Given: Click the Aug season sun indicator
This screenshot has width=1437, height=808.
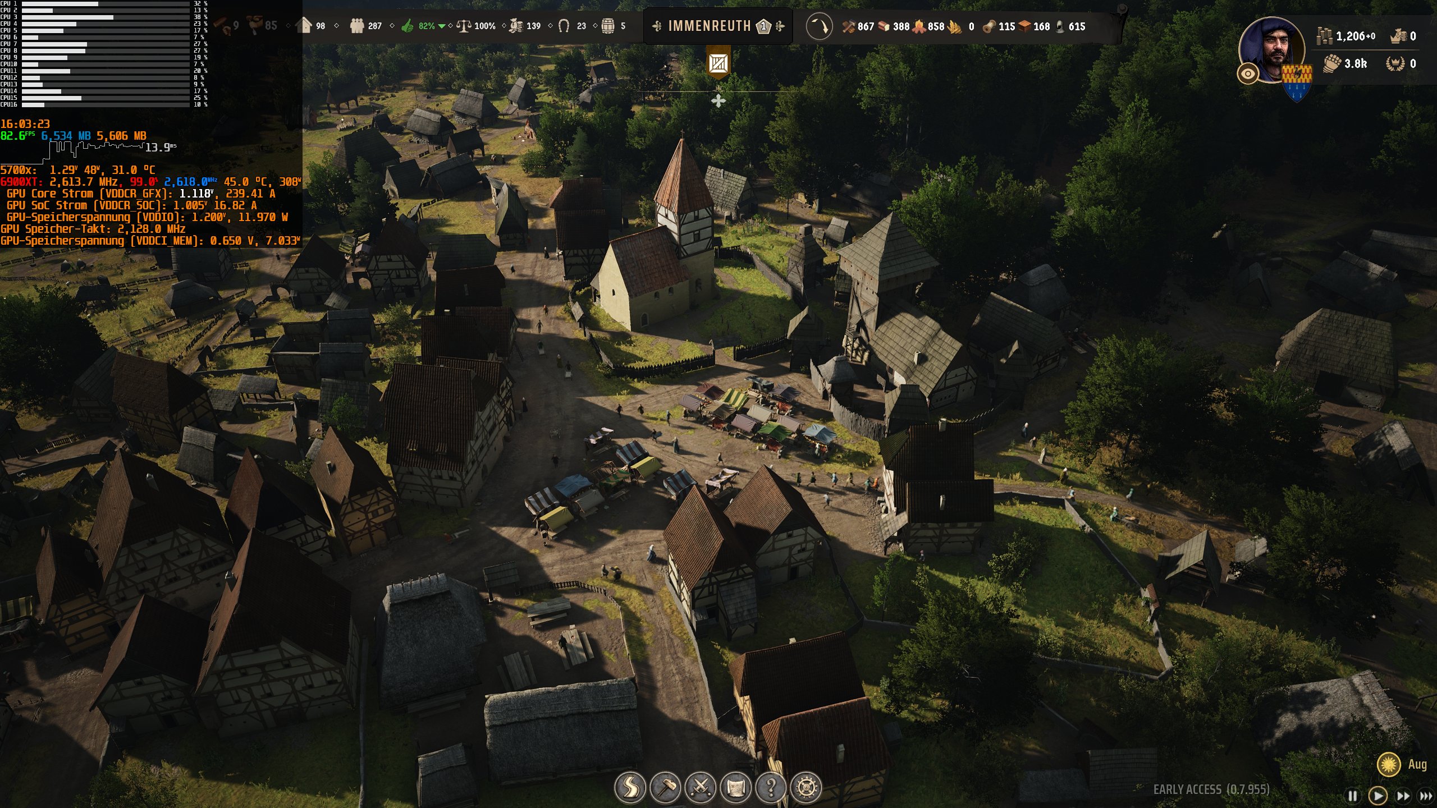Looking at the screenshot, I should pyautogui.click(x=1389, y=764).
